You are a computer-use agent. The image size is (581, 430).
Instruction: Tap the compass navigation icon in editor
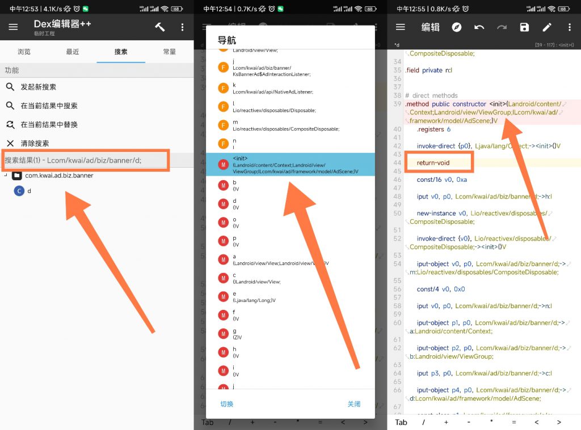tap(456, 27)
